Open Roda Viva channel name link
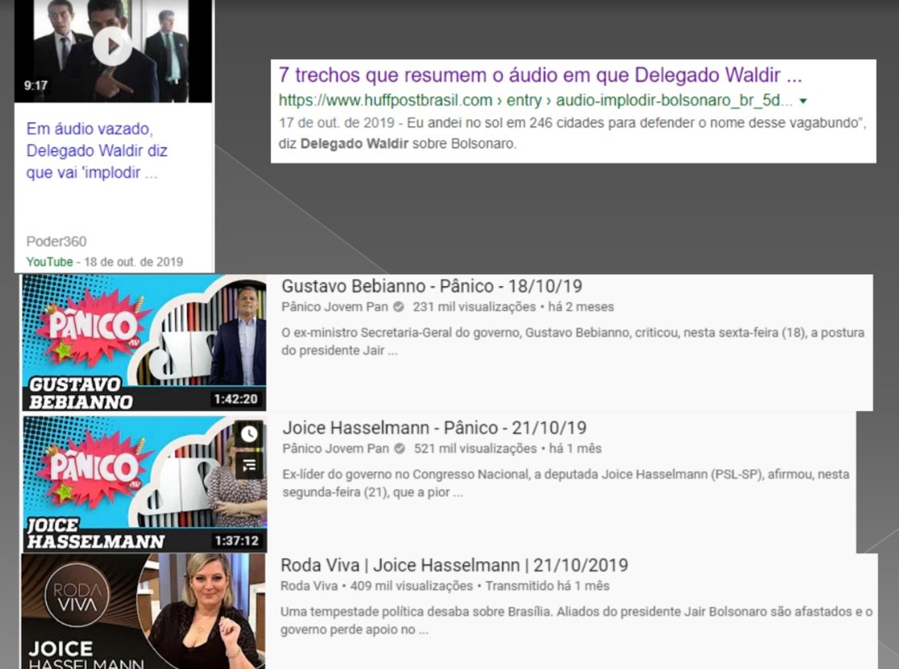Image resolution: width=899 pixels, height=669 pixels. click(309, 586)
